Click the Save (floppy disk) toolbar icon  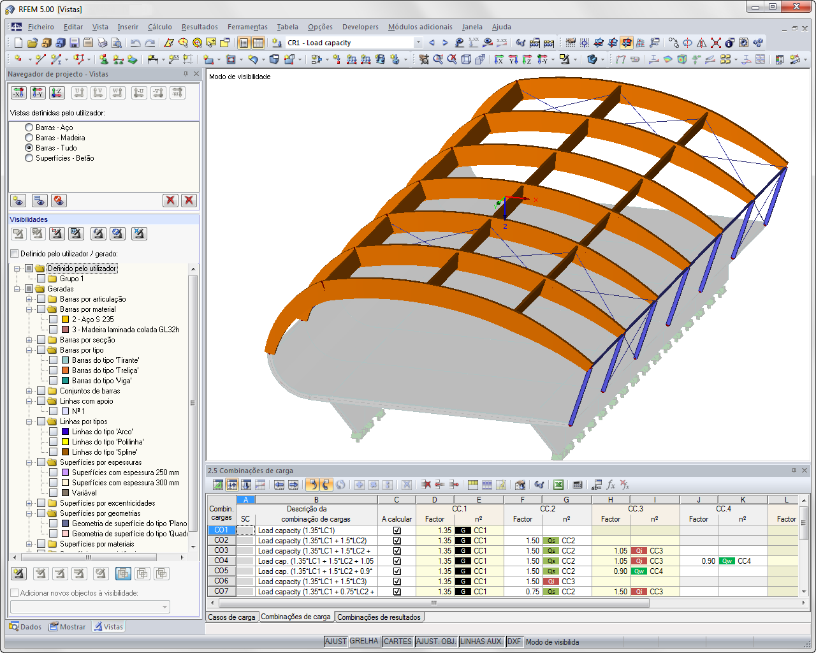75,43
